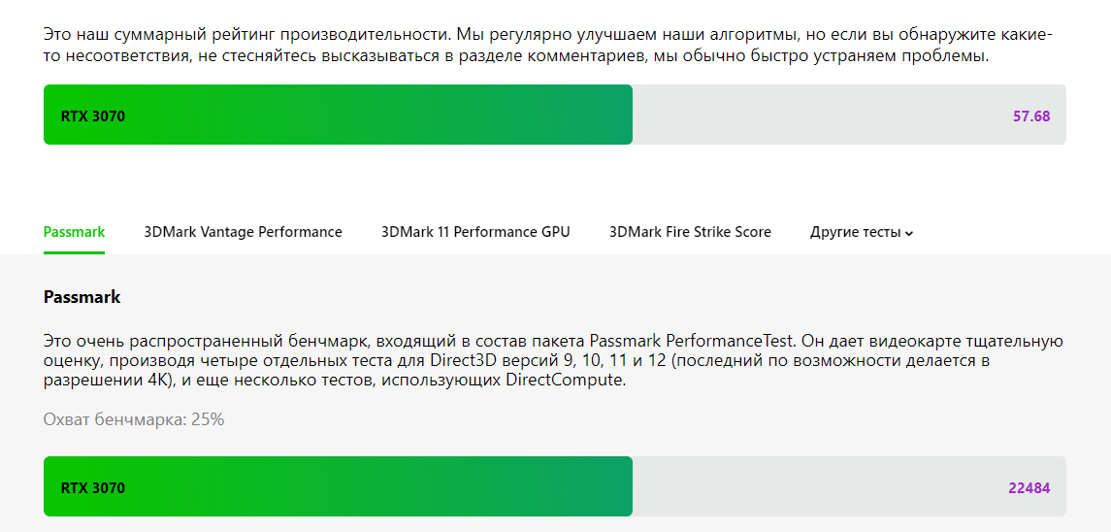Click the 22484 Passmark score value
This screenshot has height=532, width=1111.
tap(1029, 488)
